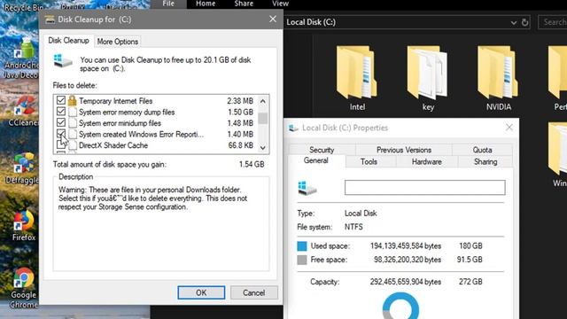Select 'System error minidump files' row text
Image resolution: width=567 pixels, height=319 pixels.
120,123
